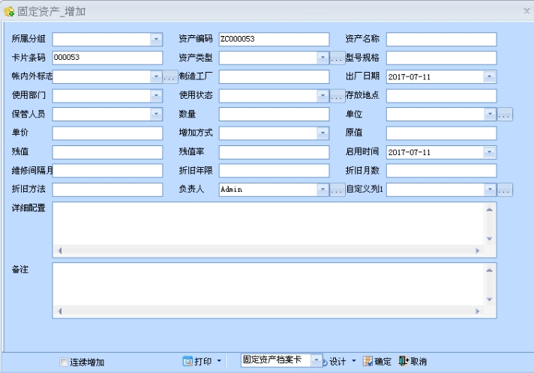Screen dimensions: 534x373
Task: Click the 取消 cancel button
Action: pos(412,362)
